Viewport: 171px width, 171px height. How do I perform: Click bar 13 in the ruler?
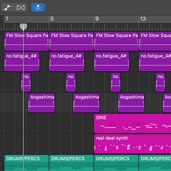[143, 19]
